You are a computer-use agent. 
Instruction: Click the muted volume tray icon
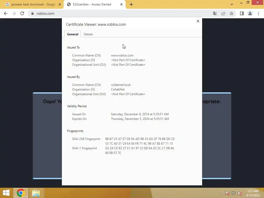pos(240,193)
